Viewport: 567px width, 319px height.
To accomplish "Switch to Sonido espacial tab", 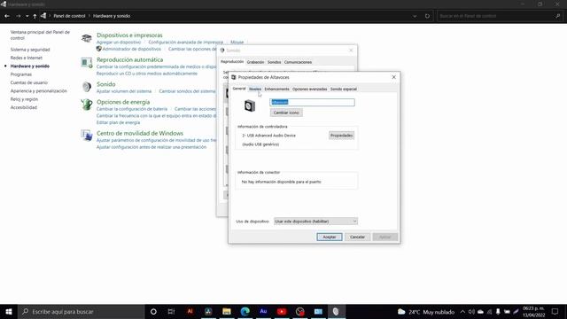I will pos(344,89).
